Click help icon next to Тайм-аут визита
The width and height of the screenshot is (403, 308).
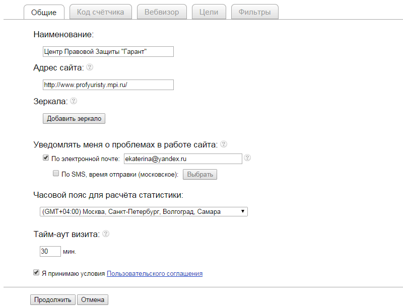pos(106,234)
